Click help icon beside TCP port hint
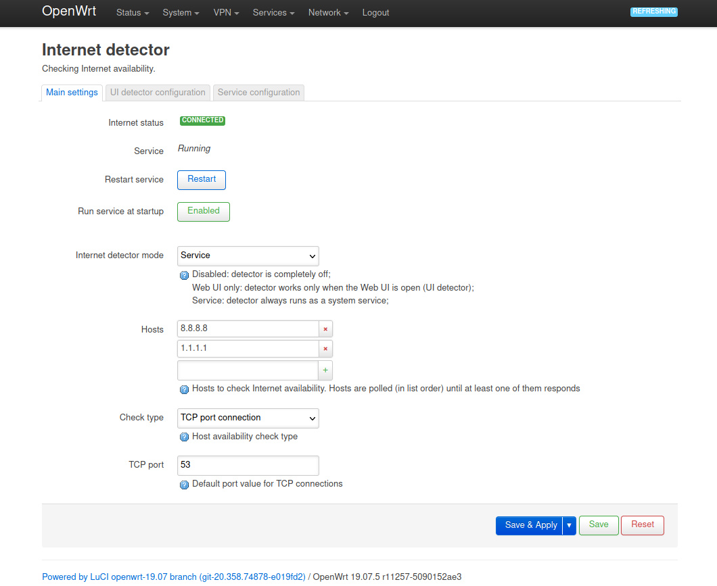The width and height of the screenshot is (717, 586). [184, 485]
